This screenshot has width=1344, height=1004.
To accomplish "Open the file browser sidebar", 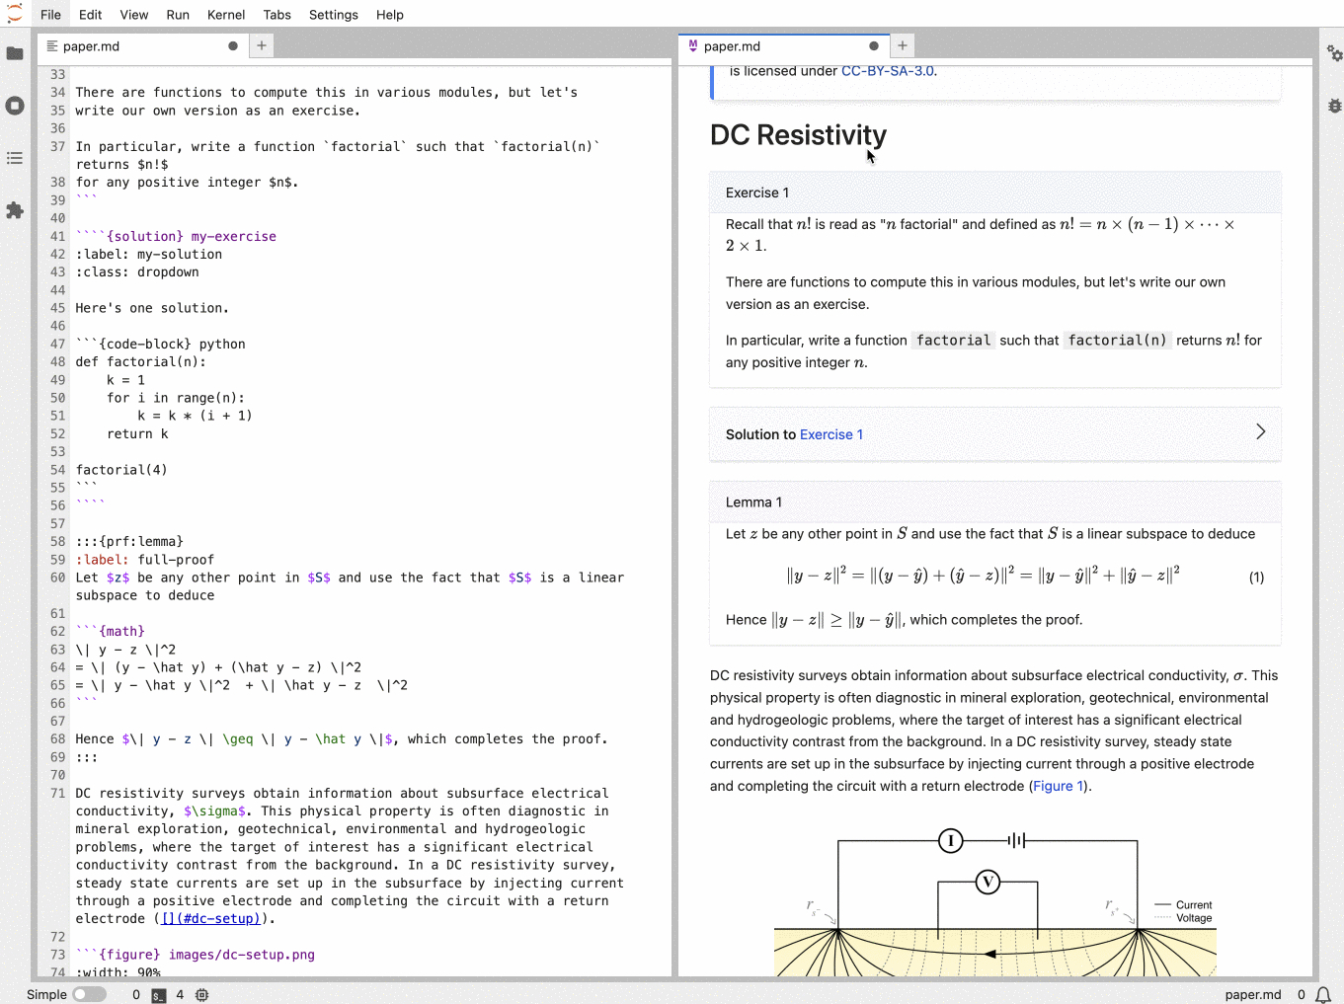I will 15,53.
